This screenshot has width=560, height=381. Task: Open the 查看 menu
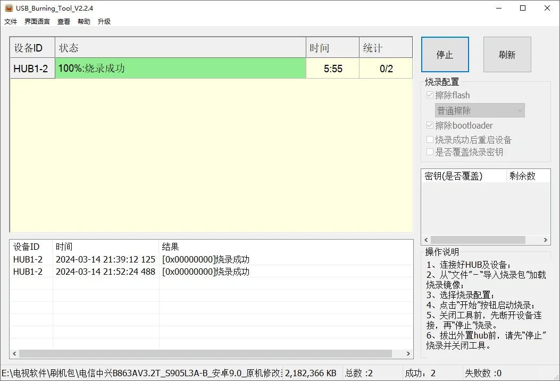(x=63, y=21)
